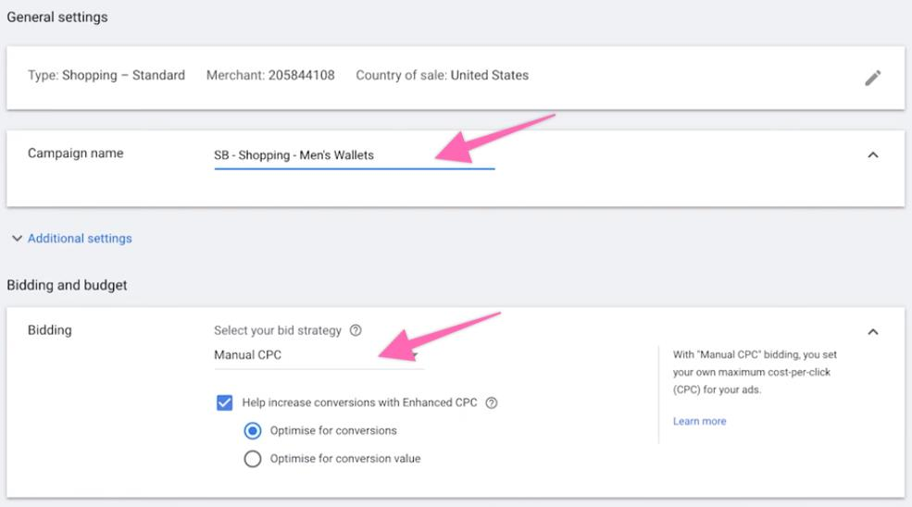
Task: Click the Bidding section label
Action: point(50,329)
